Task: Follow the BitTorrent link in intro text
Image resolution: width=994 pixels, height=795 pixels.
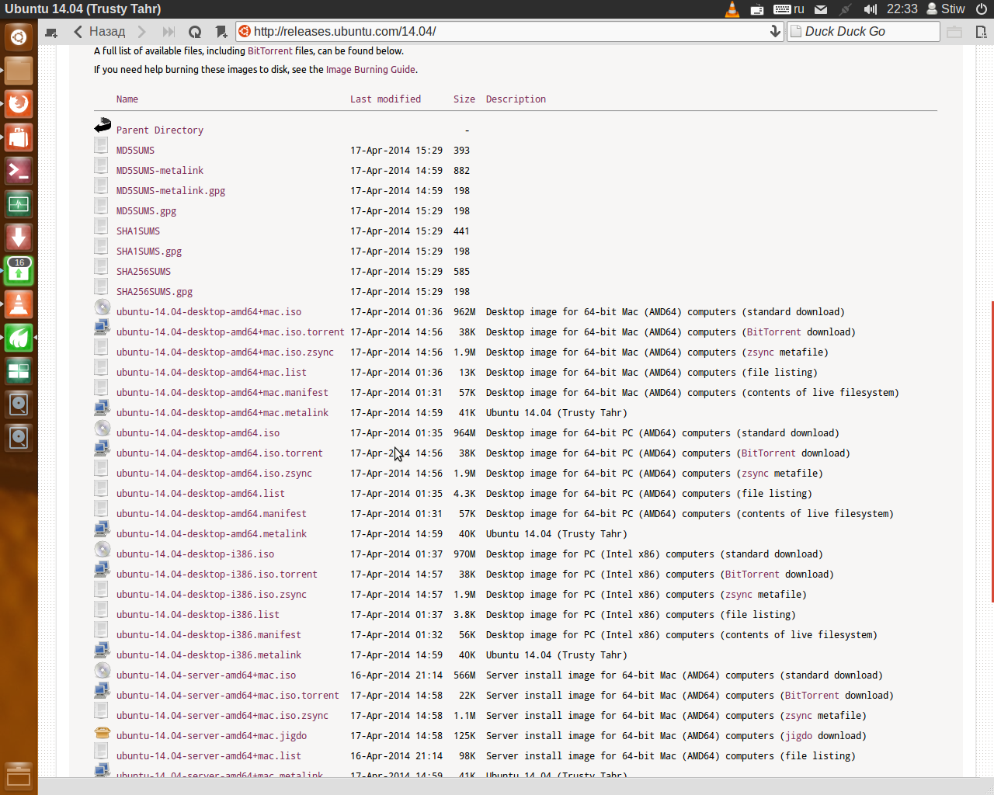Action: point(270,51)
